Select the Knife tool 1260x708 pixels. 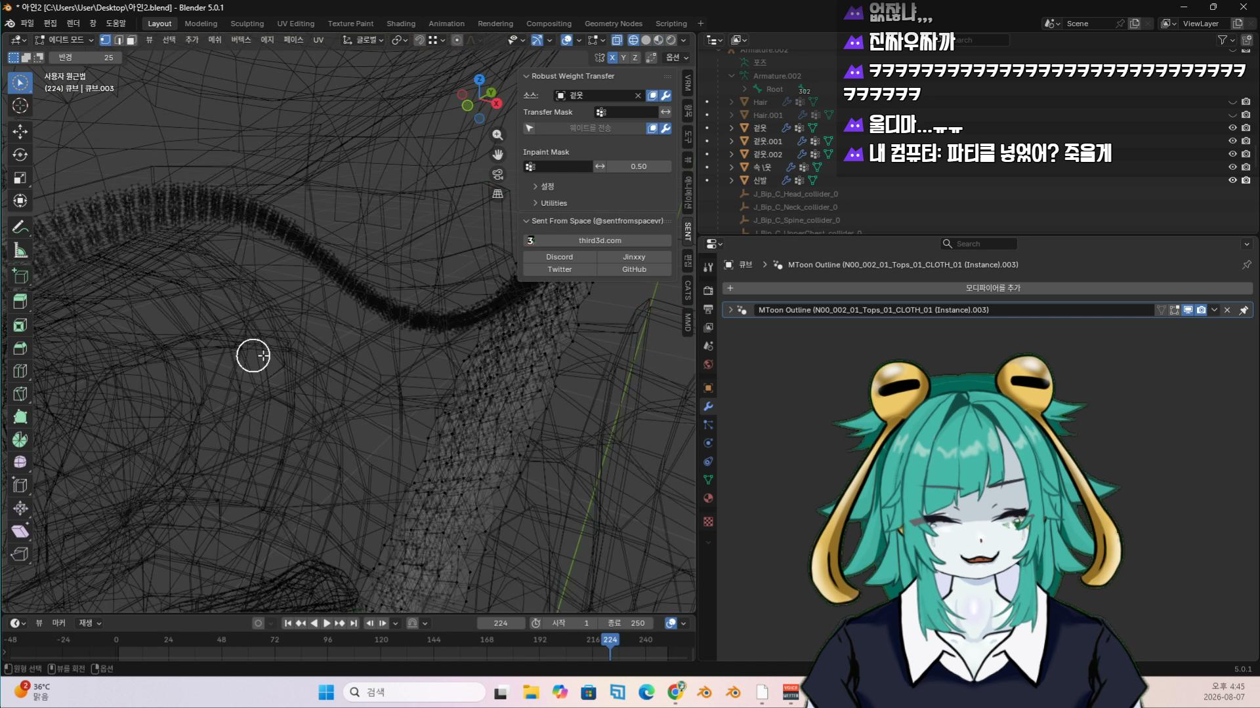pyautogui.click(x=20, y=394)
